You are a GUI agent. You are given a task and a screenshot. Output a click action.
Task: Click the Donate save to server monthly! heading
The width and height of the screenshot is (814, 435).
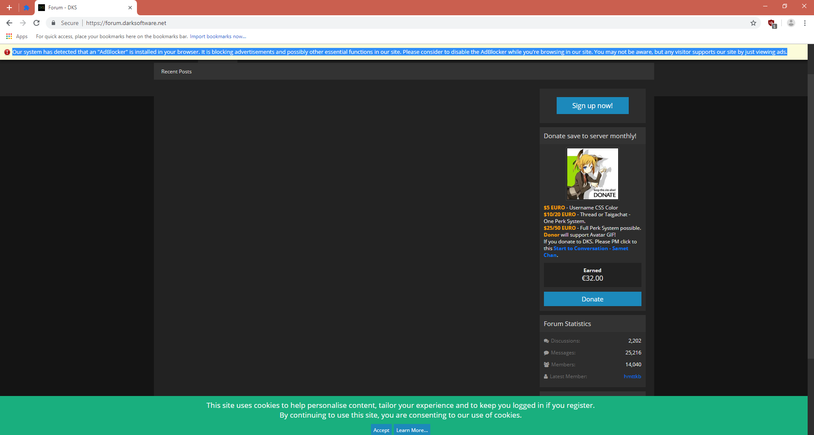pyautogui.click(x=590, y=136)
